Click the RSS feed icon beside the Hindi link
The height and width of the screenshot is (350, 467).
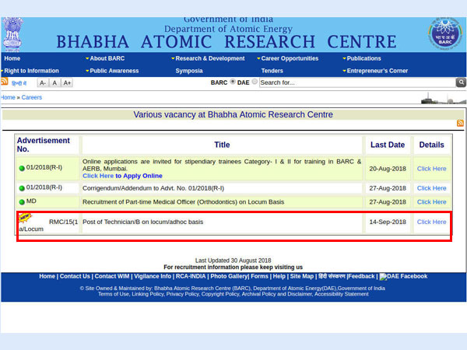click(4, 81)
